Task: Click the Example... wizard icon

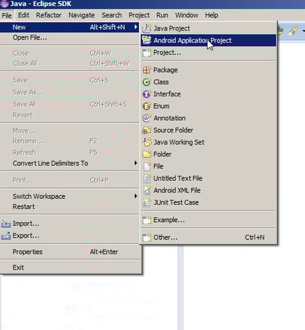Action: pyautogui.click(x=147, y=220)
